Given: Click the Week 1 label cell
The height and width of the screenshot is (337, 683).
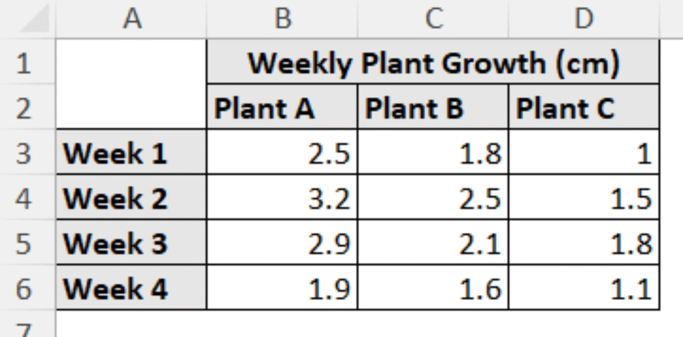Looking at the screenshot, I should click(x=131, y=152).
